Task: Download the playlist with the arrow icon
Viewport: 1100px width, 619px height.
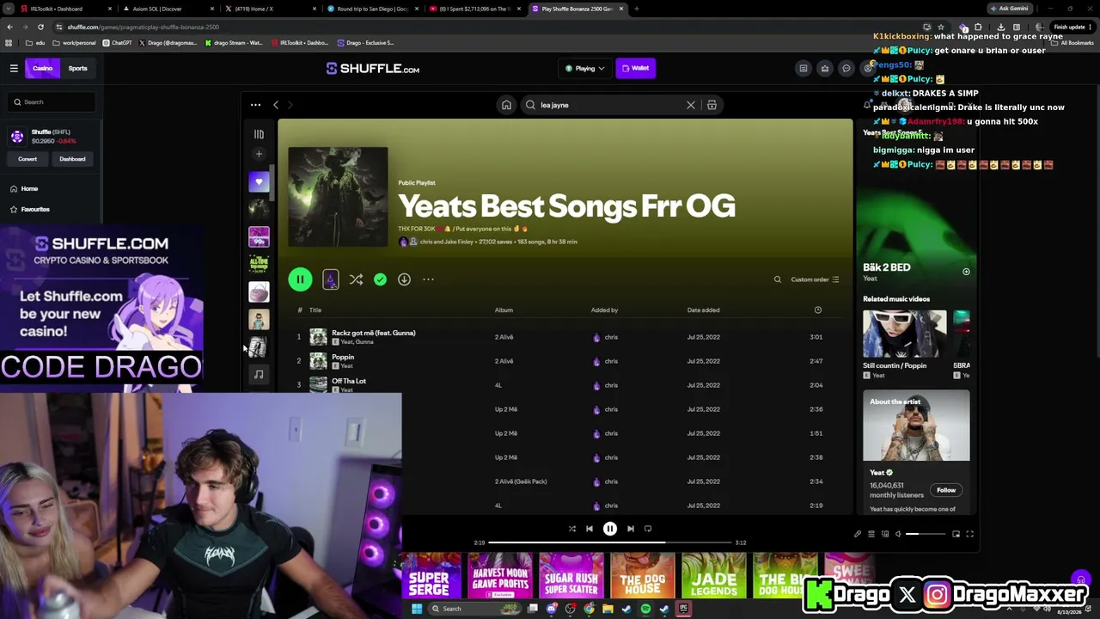Action: 404,279
